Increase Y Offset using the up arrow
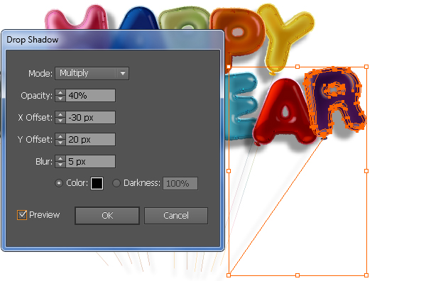 click(60, 136)
